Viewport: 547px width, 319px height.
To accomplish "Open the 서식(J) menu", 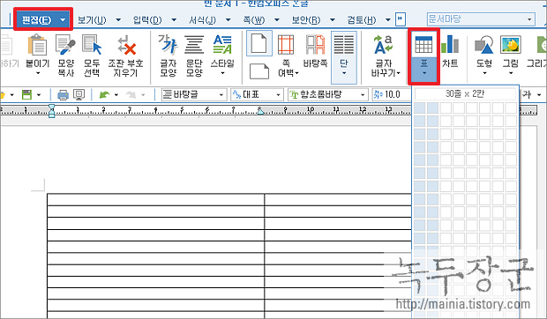I will (x=202, y=20).
